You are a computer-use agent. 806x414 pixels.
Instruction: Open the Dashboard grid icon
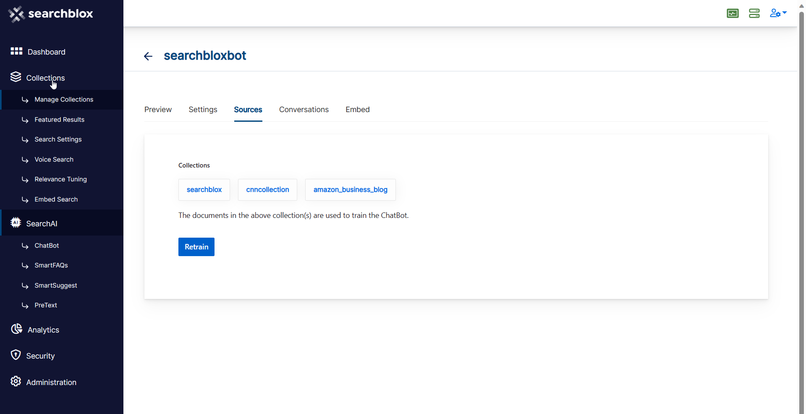coord(16,51)
